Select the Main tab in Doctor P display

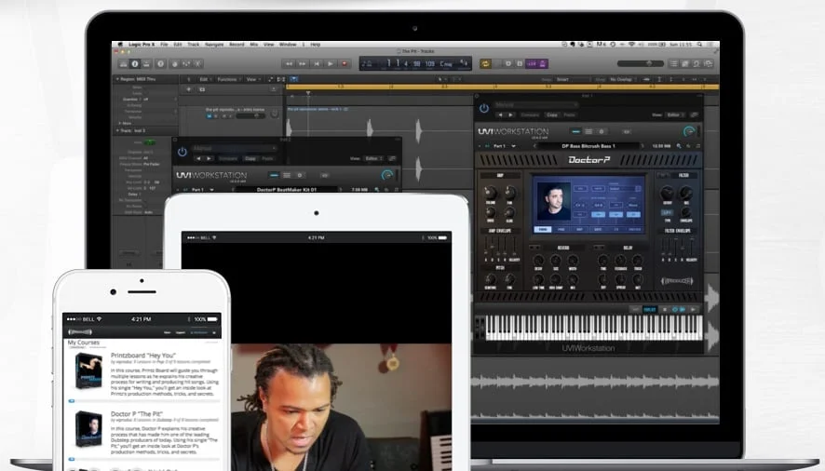coord(543,229)
